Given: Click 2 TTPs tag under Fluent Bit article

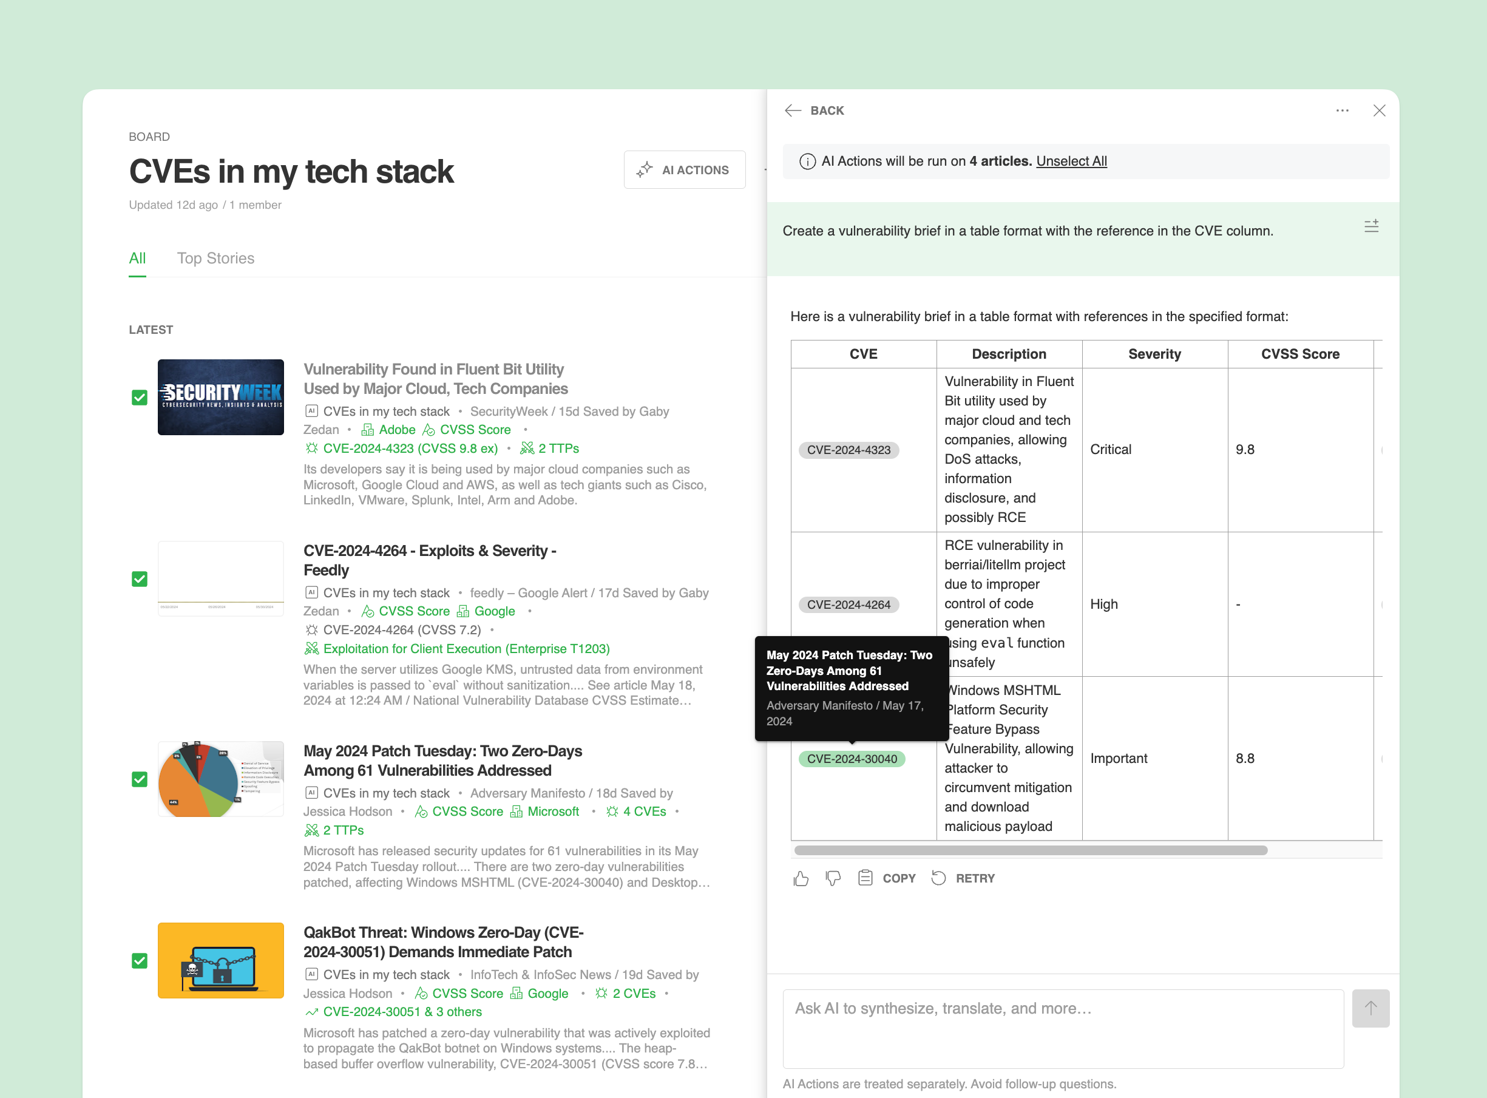Looking at the screenshot, I should [549, 449].
